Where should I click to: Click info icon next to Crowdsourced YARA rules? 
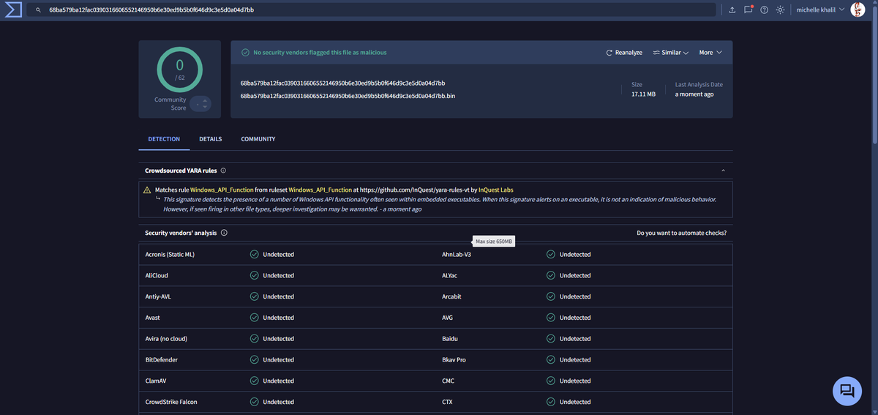click(x=223, y=171)
